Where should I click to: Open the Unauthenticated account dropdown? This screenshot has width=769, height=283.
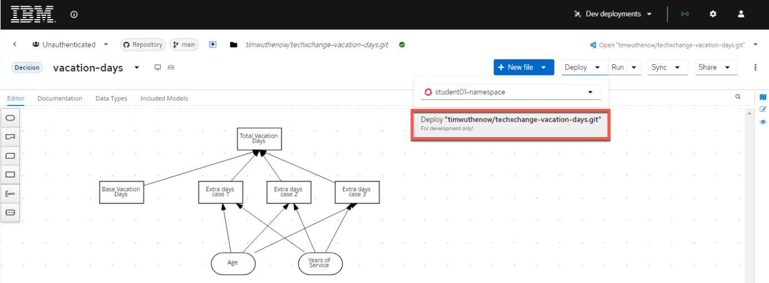(71, 45)
